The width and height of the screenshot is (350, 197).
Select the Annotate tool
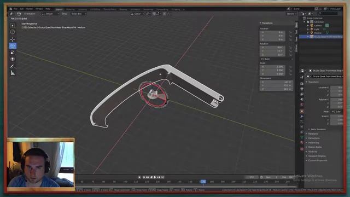[13, 66]
